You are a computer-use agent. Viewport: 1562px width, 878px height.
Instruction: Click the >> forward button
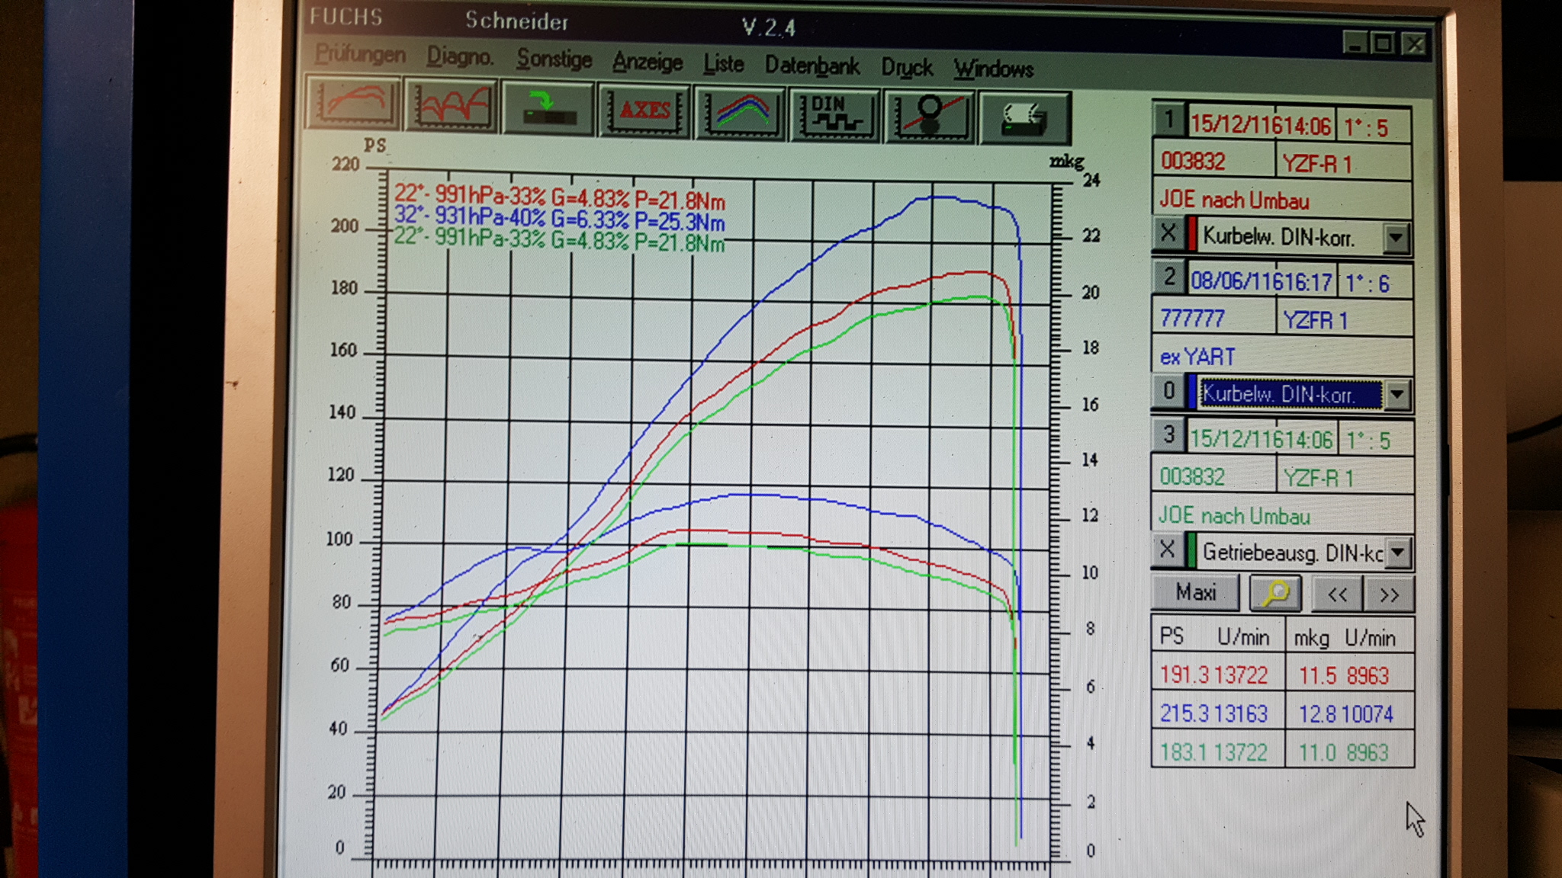[x=1389, y=594]
